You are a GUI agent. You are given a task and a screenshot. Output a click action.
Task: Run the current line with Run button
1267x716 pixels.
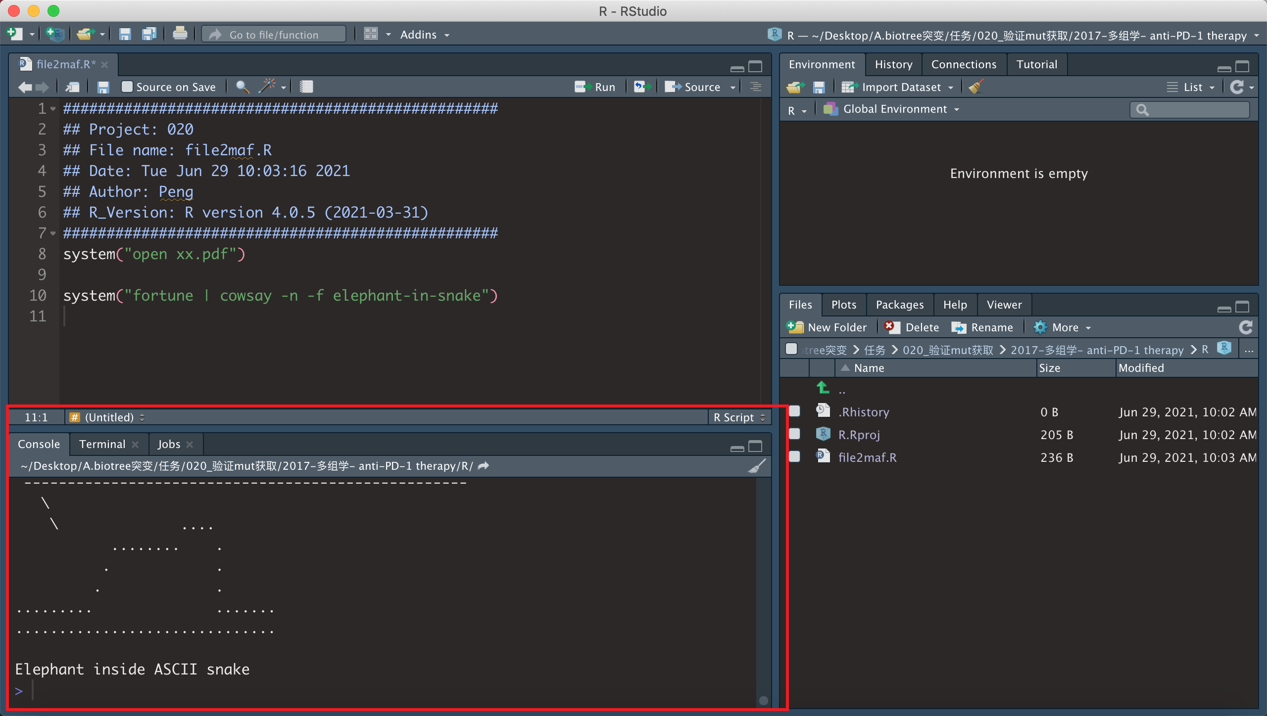click(x=595, y=87)
